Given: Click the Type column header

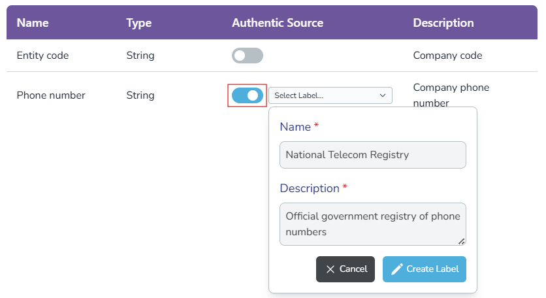Looking at the screenshot, I should click(138, 22).
